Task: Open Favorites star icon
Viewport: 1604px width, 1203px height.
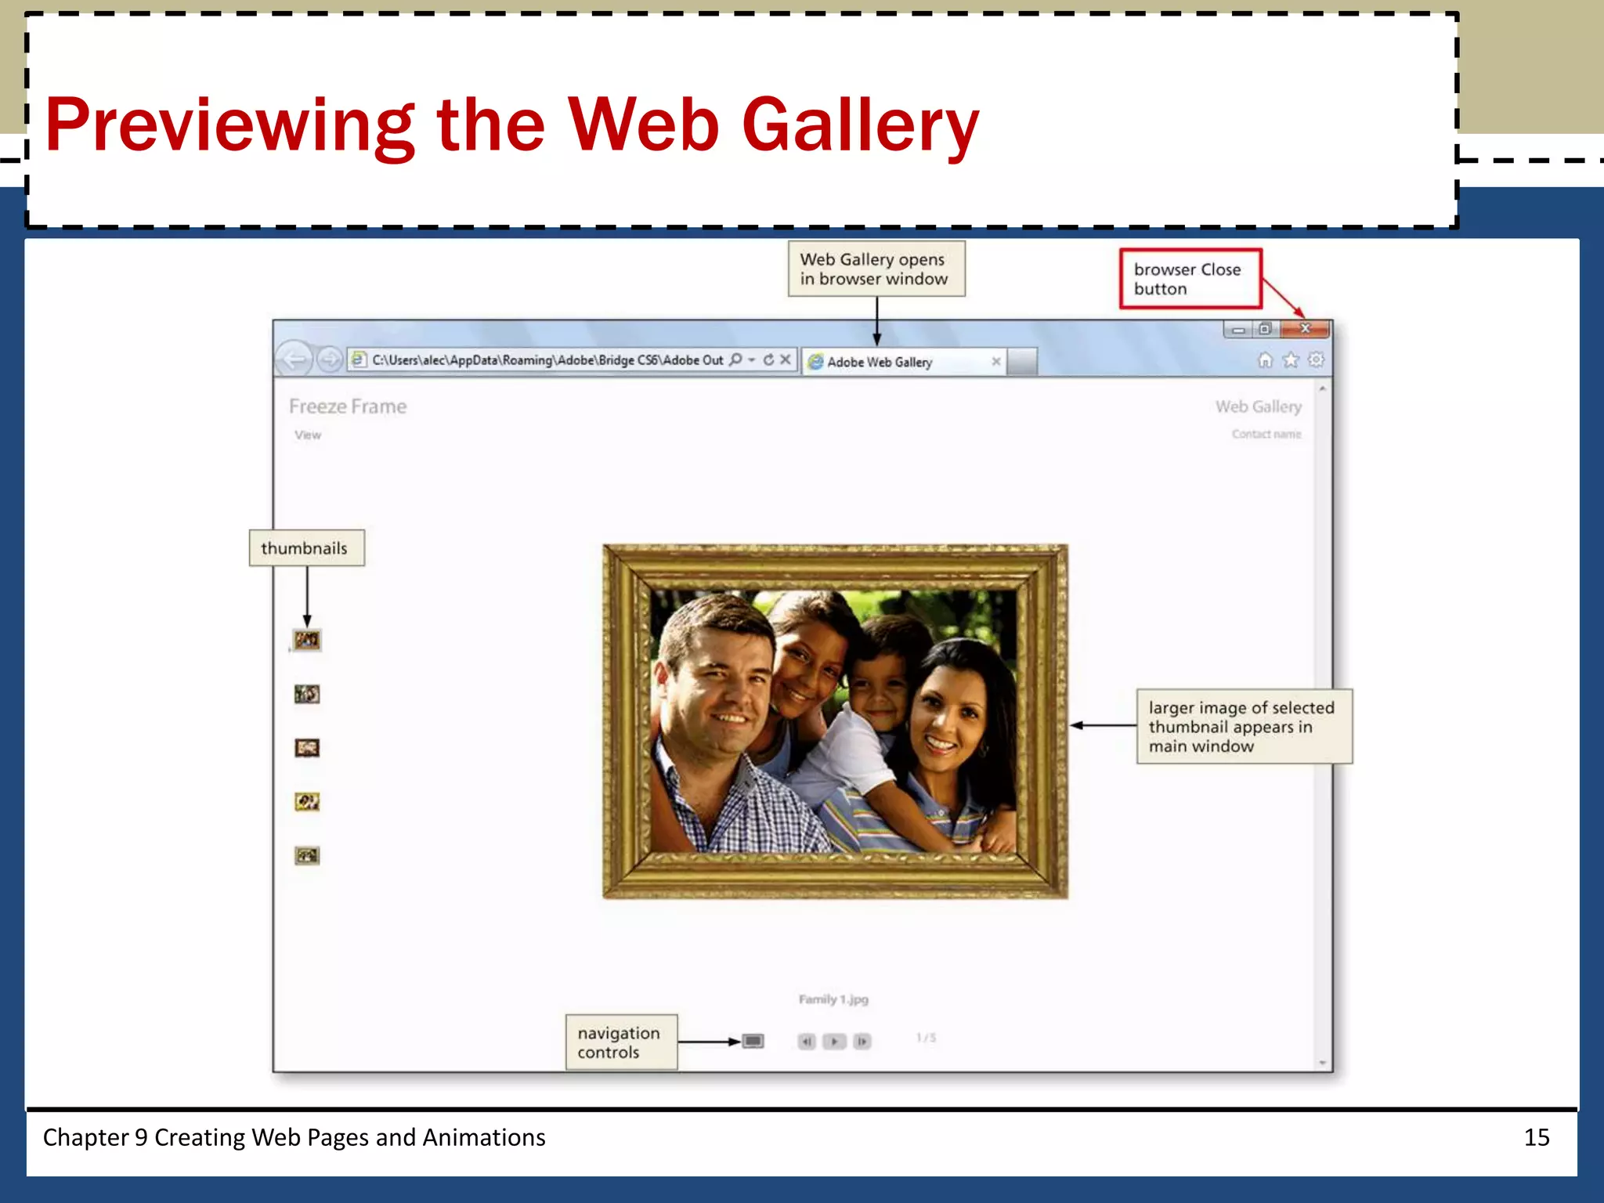Action: tap(1291, 359)
